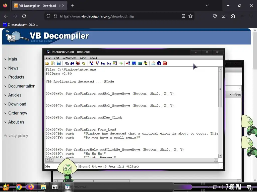Click the crossed-out binoculars icon
Viewport: 257px width, 192px height.
78,63
